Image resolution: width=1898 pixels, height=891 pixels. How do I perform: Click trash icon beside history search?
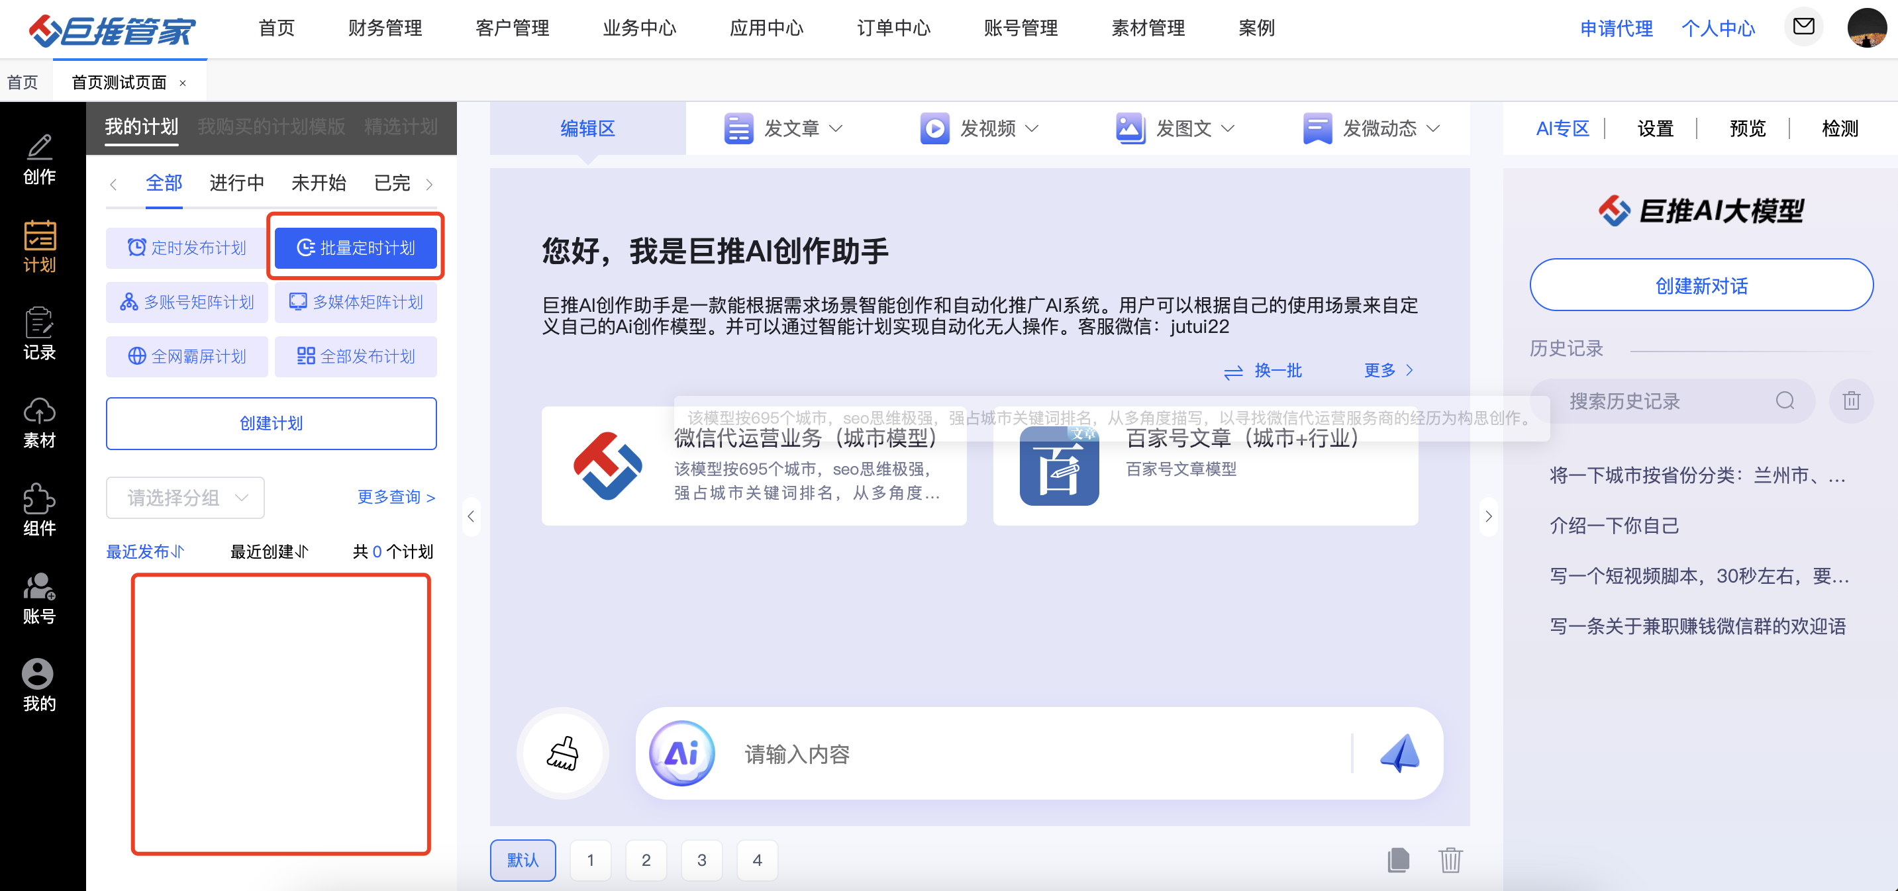[x=1851, y=400]
